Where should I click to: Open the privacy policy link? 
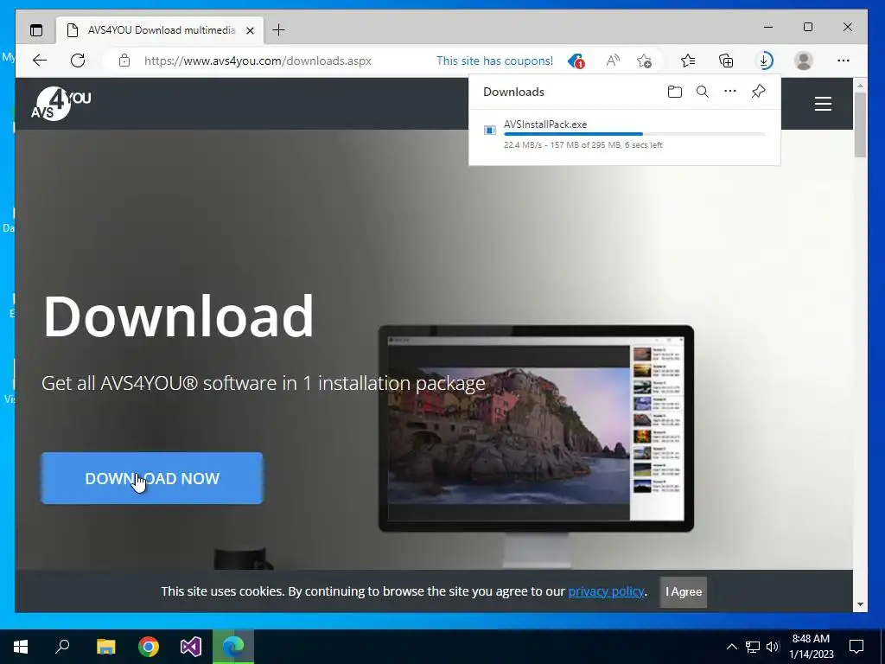click(x=606, y=591)
